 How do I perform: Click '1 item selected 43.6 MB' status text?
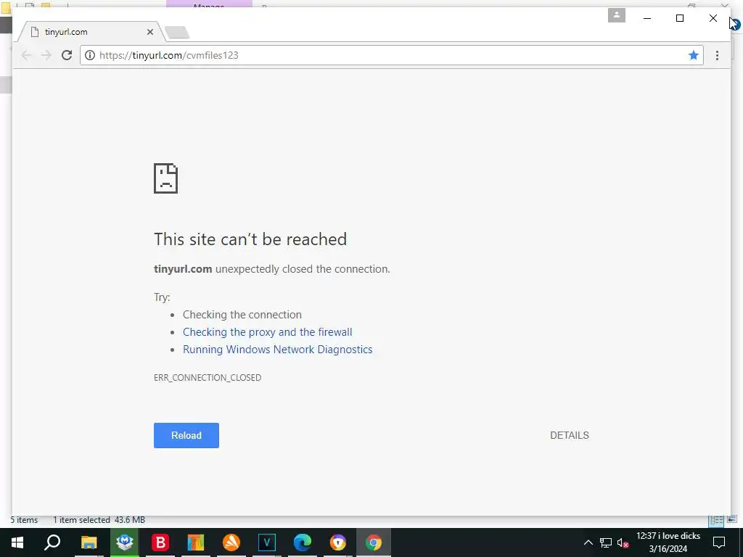point(99,520)
